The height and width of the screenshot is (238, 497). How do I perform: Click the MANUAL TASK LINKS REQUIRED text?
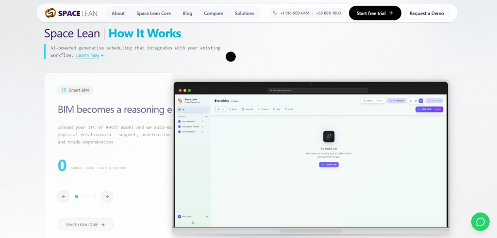[98, 168]
